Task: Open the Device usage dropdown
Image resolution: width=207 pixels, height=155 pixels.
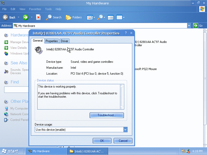Action: pos(125,130)
